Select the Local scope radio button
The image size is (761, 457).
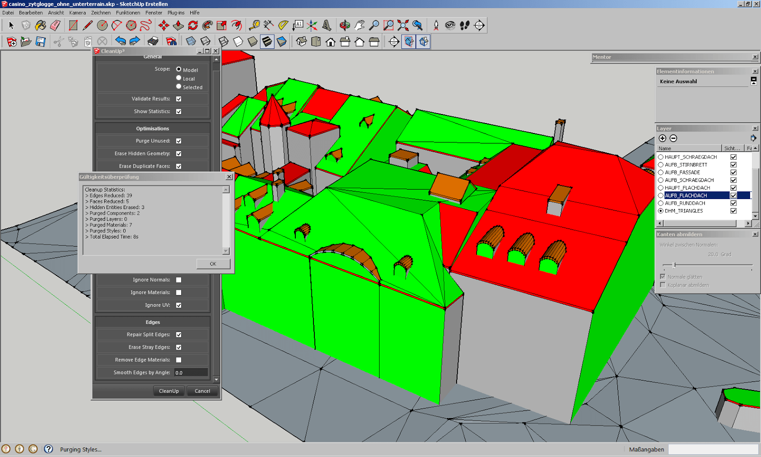[179, 78]
